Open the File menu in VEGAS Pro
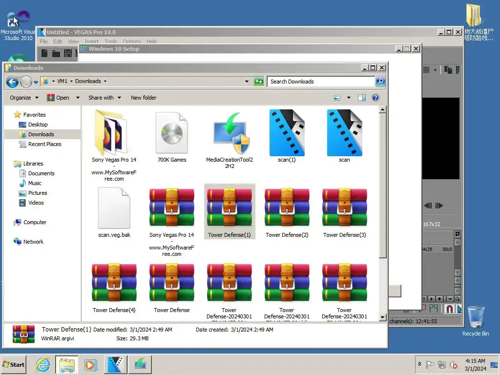Viewport: 500px width, 375px height. pyautogui.click(x=43, y=42)
